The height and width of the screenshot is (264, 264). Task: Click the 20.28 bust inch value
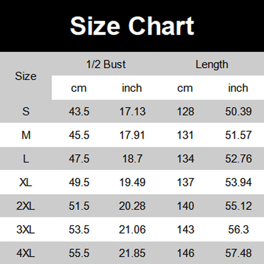click(x=132, y=206)
